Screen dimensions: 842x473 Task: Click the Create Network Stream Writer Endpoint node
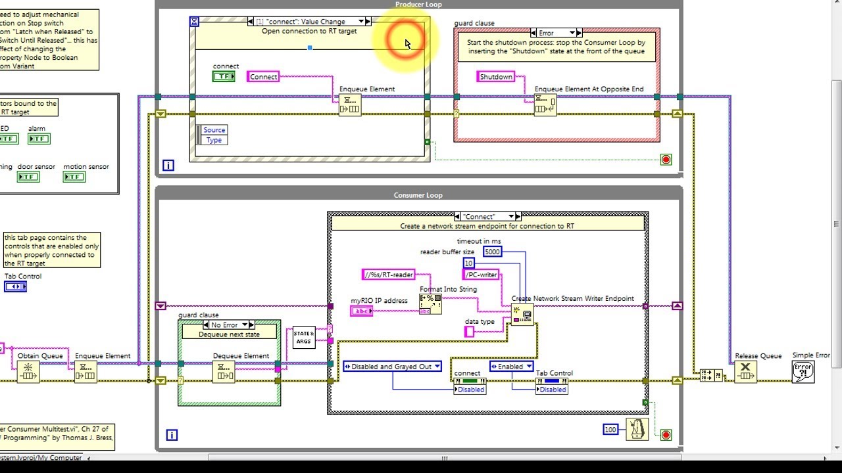[x=522, y=315]
